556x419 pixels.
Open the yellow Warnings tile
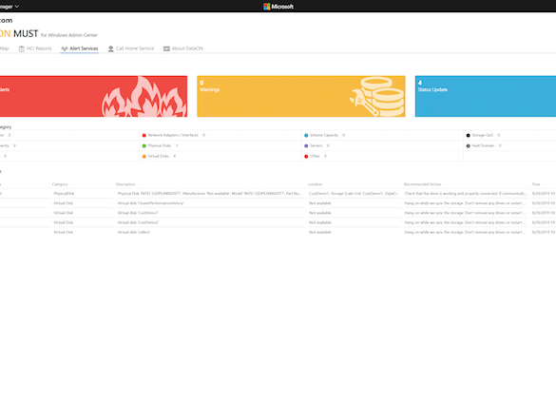301,96
